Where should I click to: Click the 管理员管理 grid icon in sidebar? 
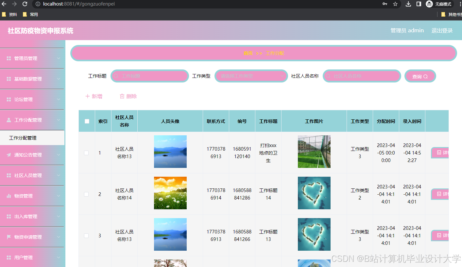pyautogui.click(x=9, y=58)
